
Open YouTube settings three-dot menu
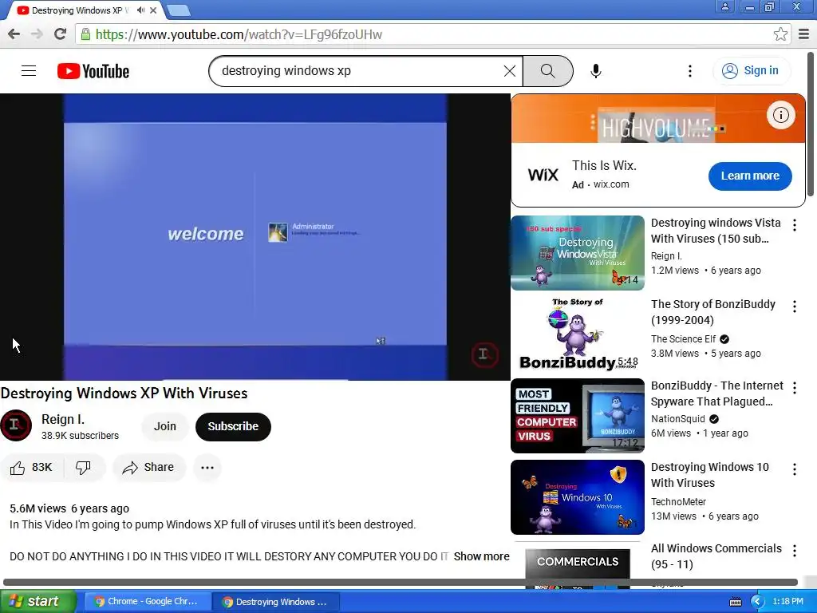tap(690, 71)
